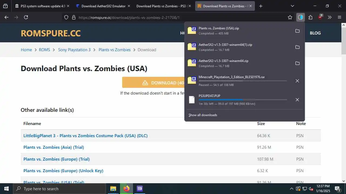The height and width of the screenshot is (194, 346).
Task: Open Plants vs Zombies breadcrumb link
Action: (x=115, y=50)
